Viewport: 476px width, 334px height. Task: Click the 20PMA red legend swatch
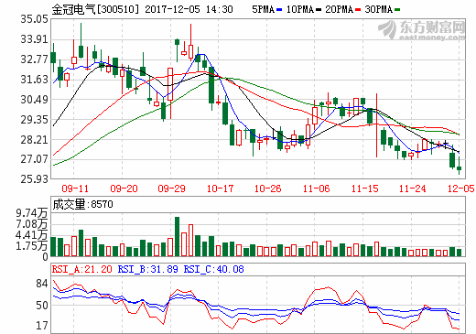coord(358,10)
